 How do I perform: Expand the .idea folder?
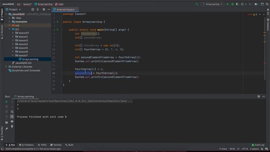point(9,18)
